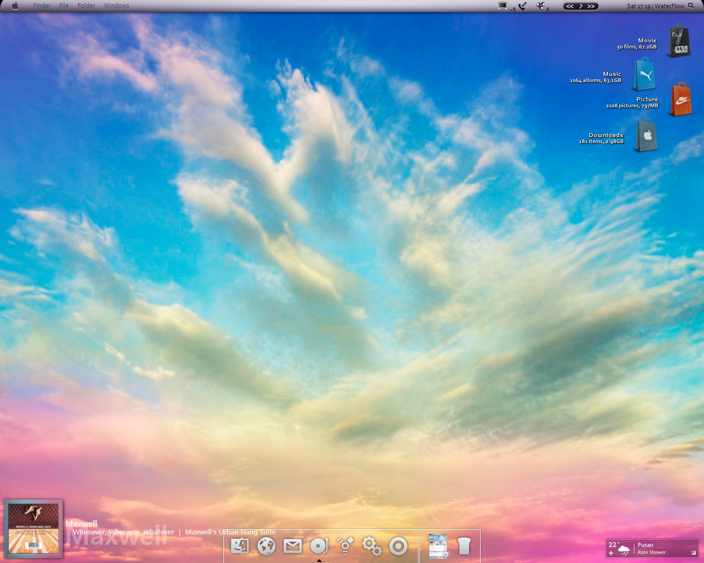The height and width of the screenshot is (563, 704).
Task: Open the Apple menu logo
Action: pos(15,6)
